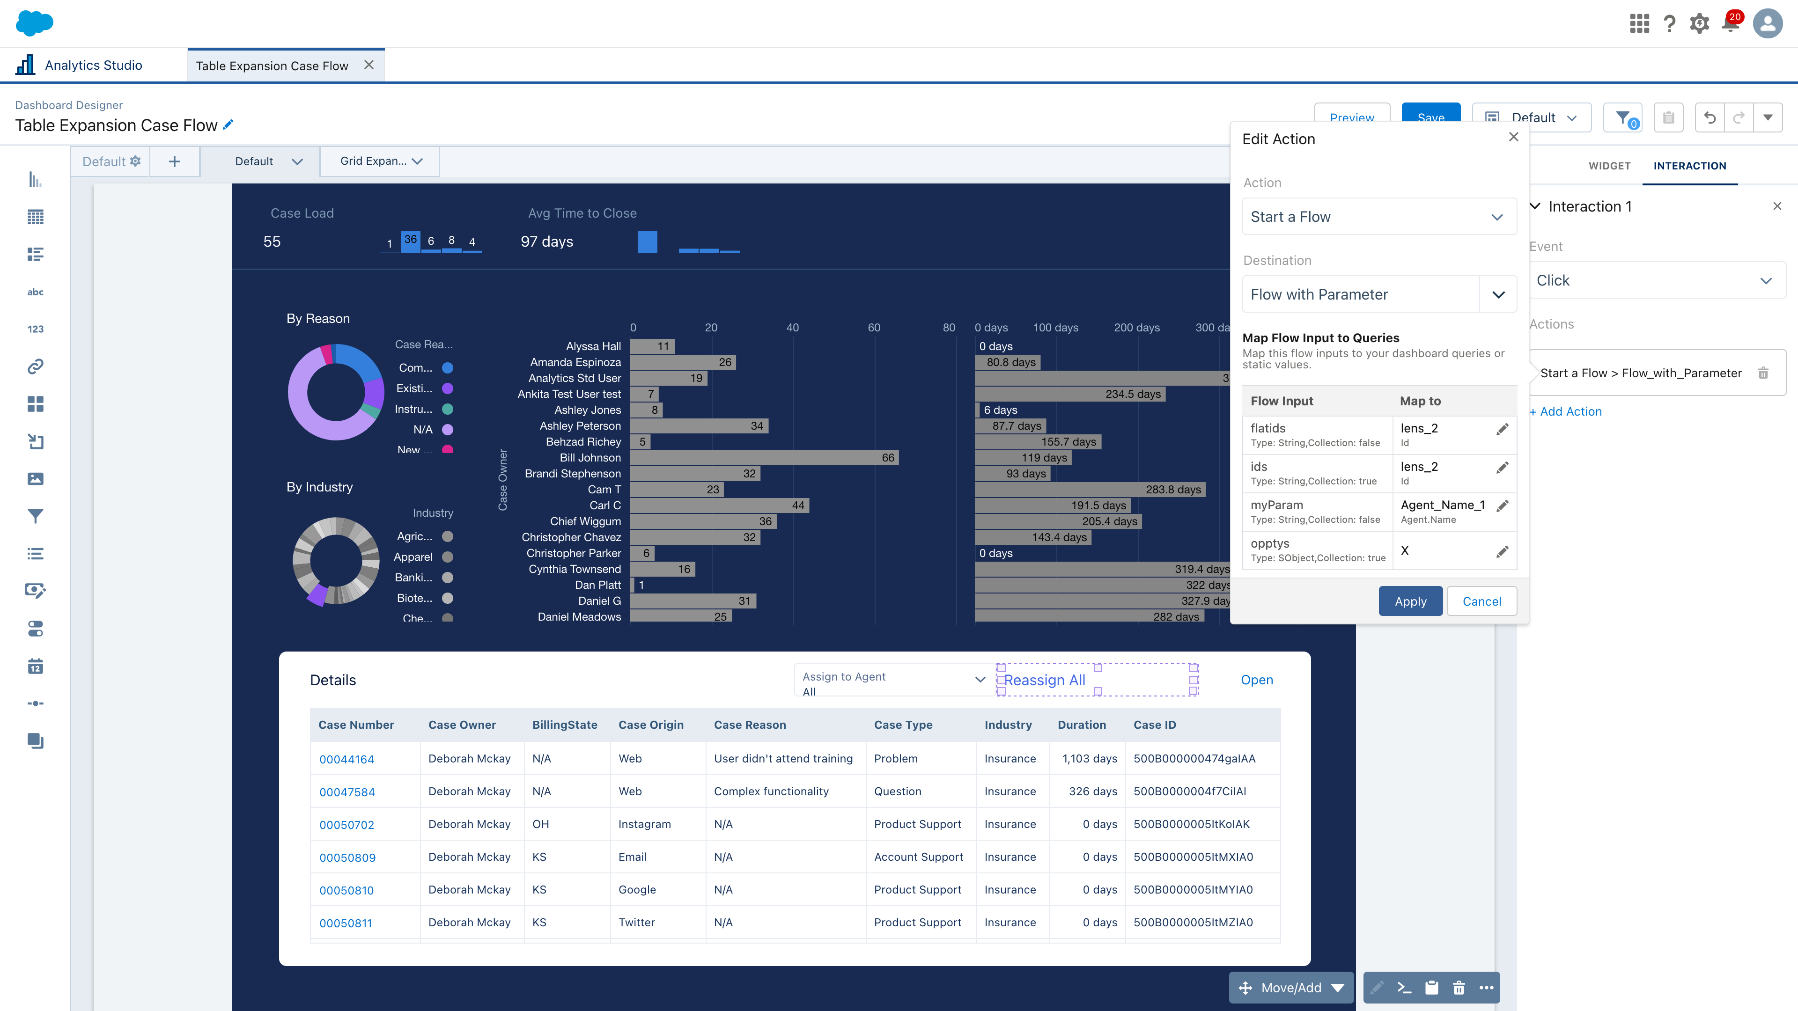Click the Apply button
The width and height of the screenshot is (1798, 1011).
pos(1410,601)
